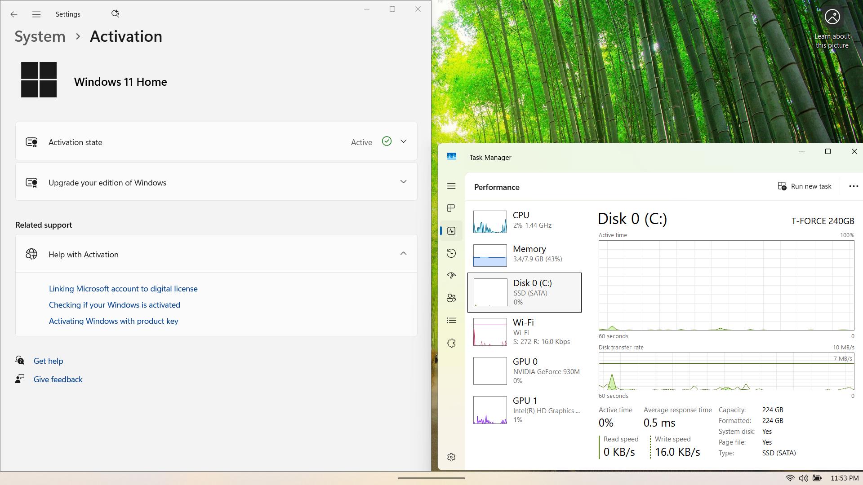Viewport: 863px width, 485px height.
Task: Open Task Manager settings gear
Action: [451, 457]
